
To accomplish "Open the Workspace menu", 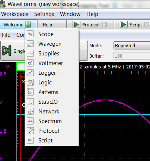I will pos(15,14).
